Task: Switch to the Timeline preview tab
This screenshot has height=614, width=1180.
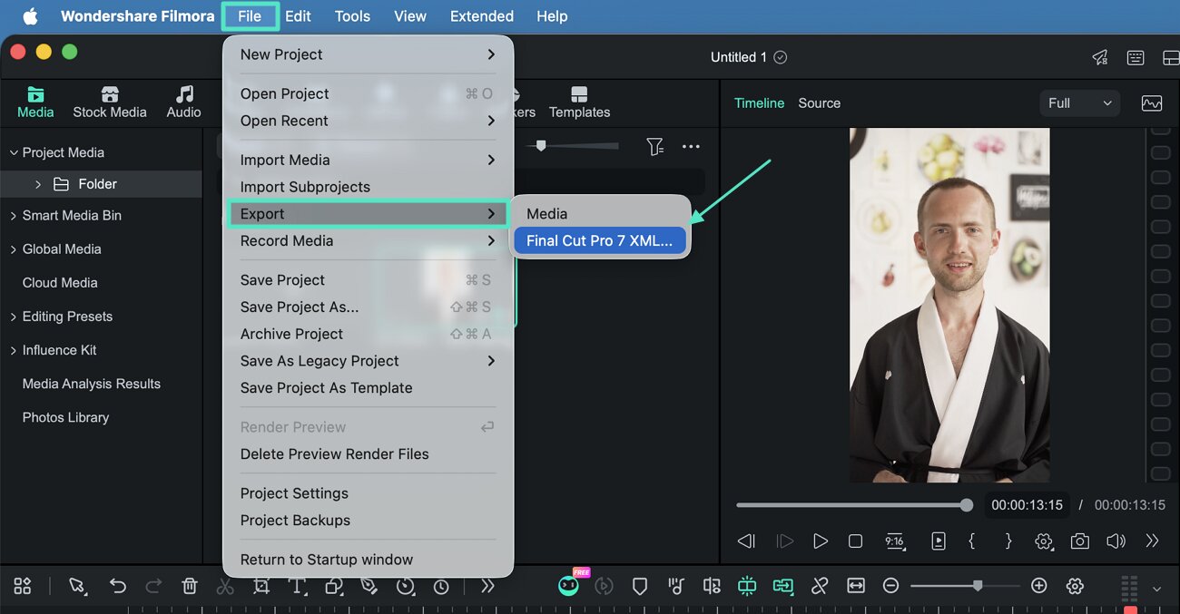Action: click(x=759, y=103)
